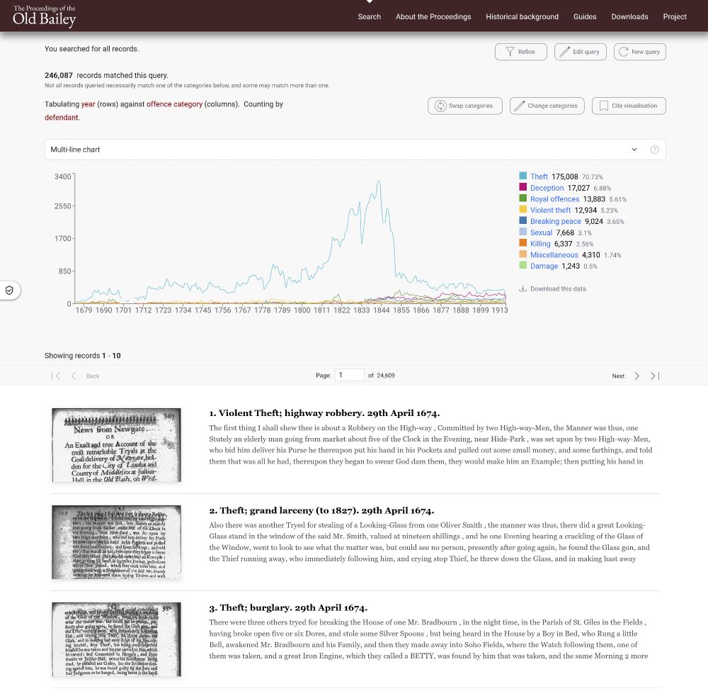Click the Killing colour swatch
708x691 pixels.
[x=523, y=242]
